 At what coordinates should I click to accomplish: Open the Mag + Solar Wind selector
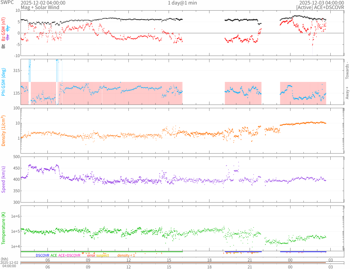[x=40, y=7]
